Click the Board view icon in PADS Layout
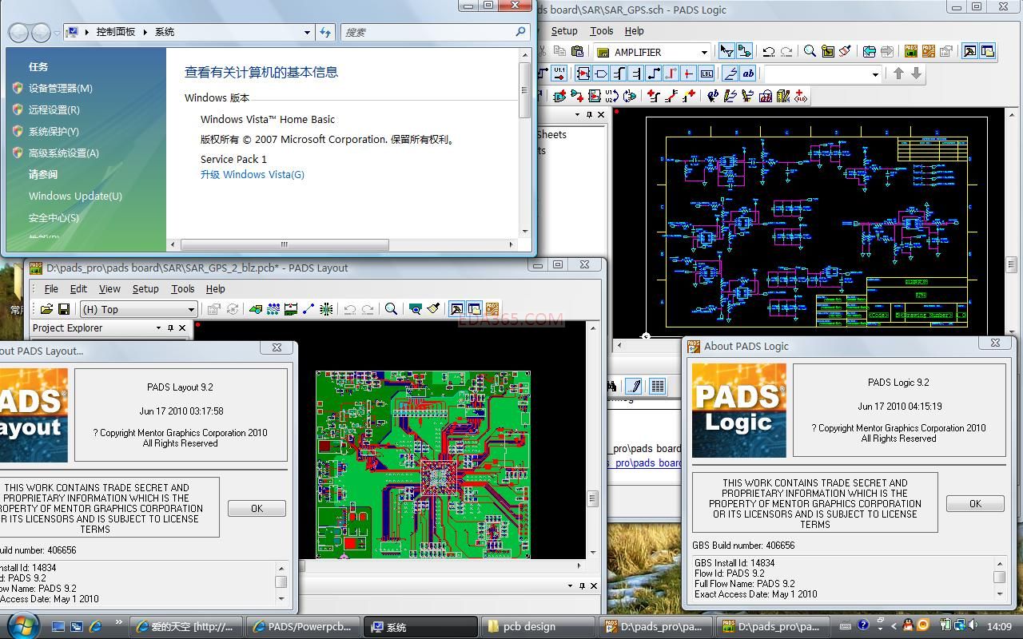Viewport: 1023px width, 639px height. (415, 309)
